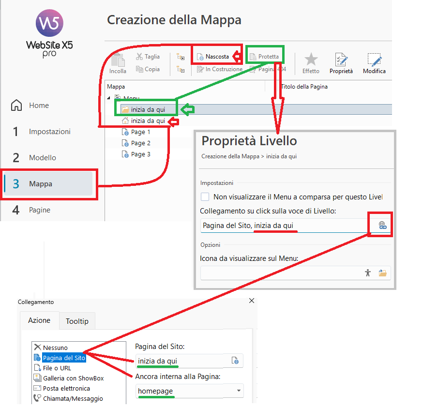Click the Modifica pencil icon

[x=374, y=60]
